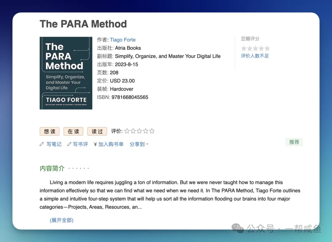332x242 pixels.
Task: Mark book as 在读
Action: 73,131
